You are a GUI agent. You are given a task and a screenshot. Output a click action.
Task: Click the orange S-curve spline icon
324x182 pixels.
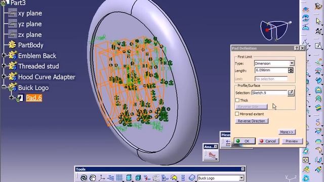coord(318,122)
